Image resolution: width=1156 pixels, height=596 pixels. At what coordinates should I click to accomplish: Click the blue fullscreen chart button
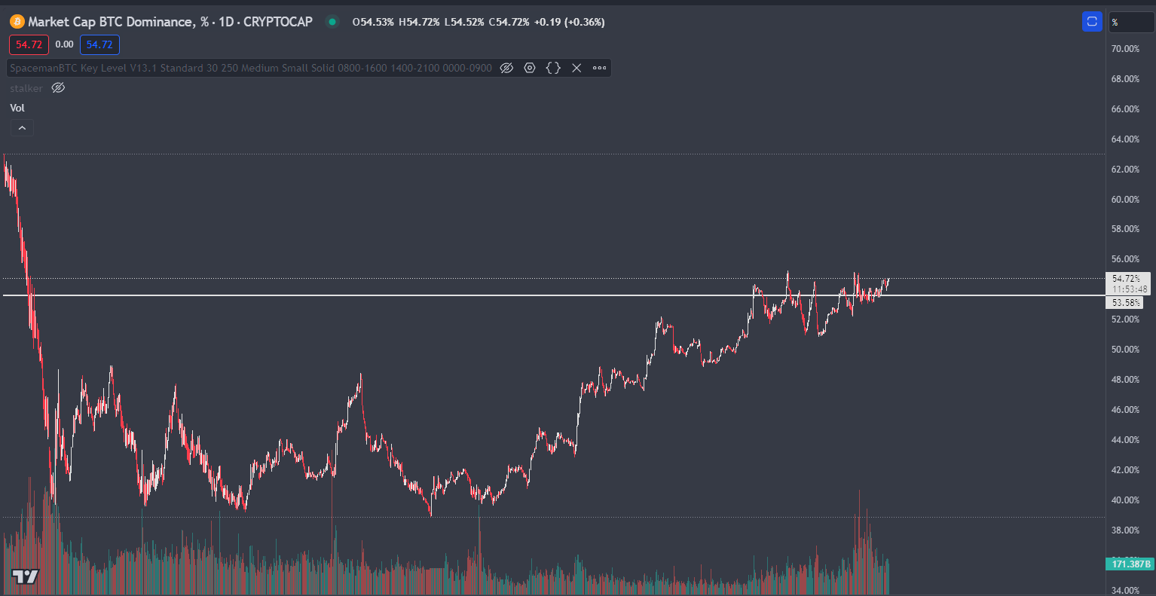(x=1092, y=22)
